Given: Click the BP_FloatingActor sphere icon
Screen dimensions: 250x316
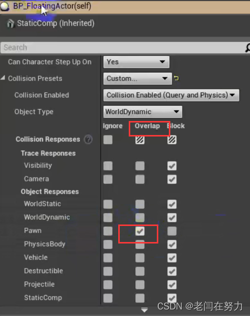Looking at the screenshot, I should coord(5,6).
